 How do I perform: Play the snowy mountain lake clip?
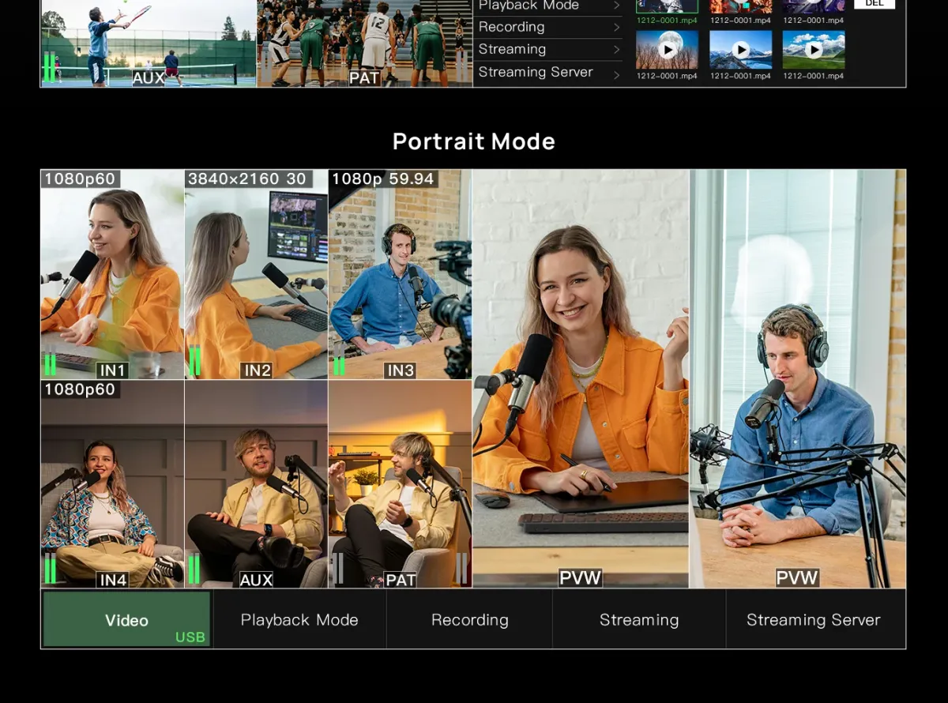pyautogui.click(x=742, y=49)
